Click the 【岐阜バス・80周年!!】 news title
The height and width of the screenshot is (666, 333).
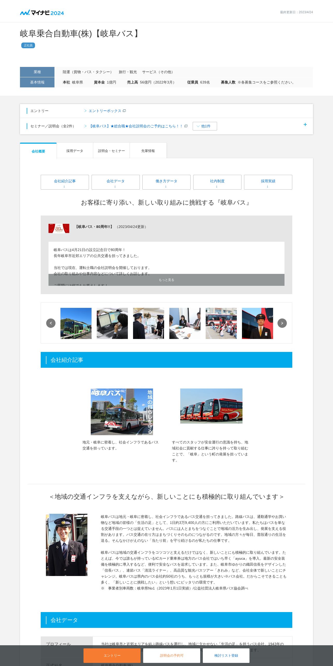coord(94,227)
